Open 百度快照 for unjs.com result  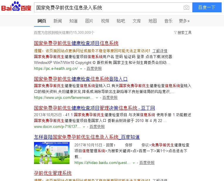pyautogui.click(x=110, y=98)
